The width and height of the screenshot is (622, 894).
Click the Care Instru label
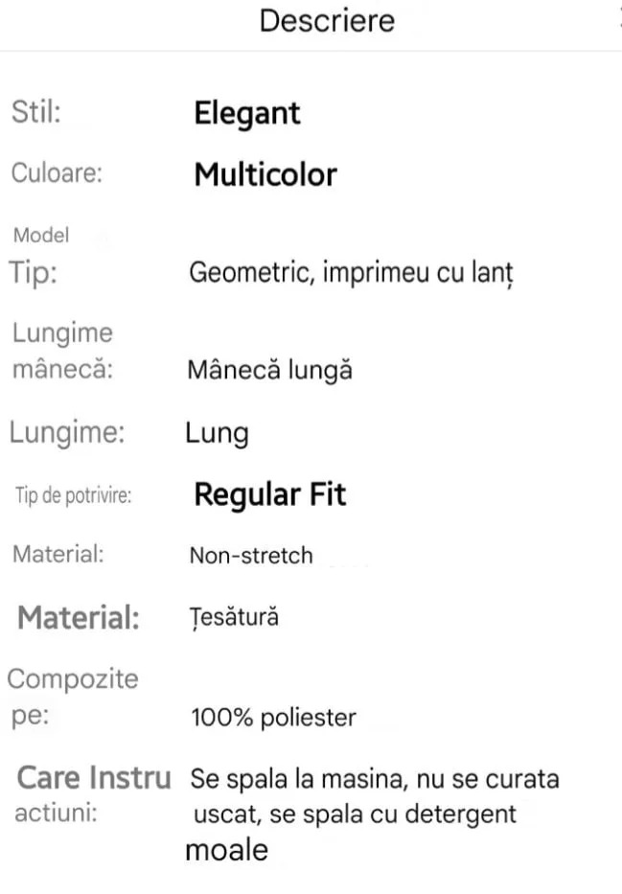94,777
